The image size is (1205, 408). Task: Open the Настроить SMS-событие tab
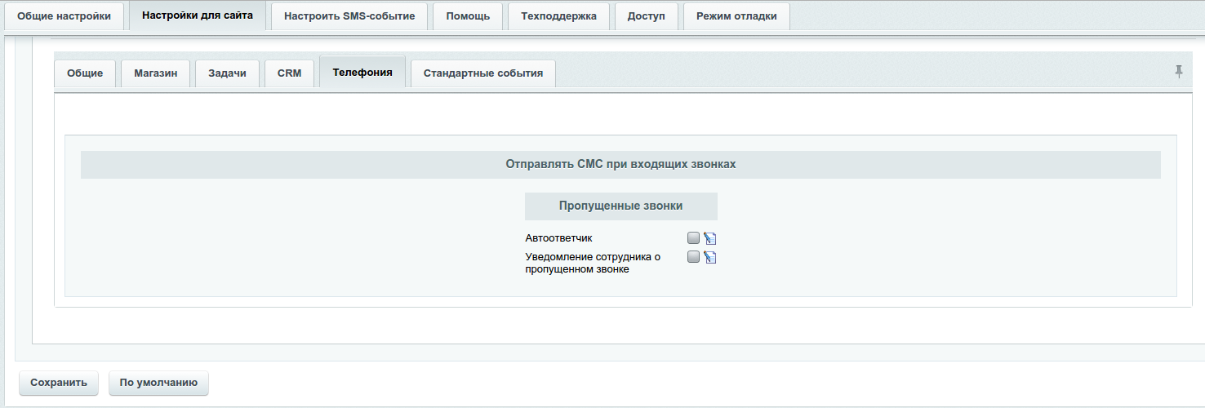tap(349, 16)
